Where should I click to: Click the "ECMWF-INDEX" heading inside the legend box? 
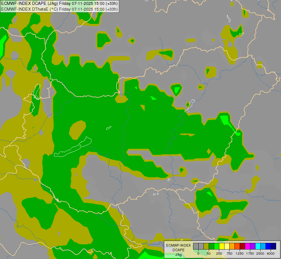coord(179,245)
